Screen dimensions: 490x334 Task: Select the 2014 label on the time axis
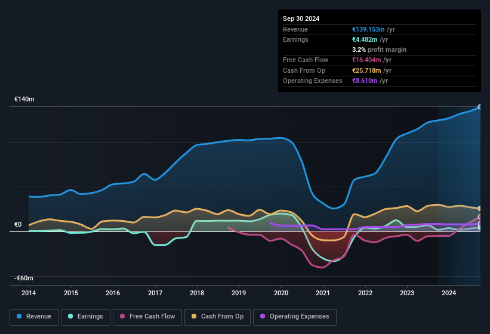tap(29, 293)
